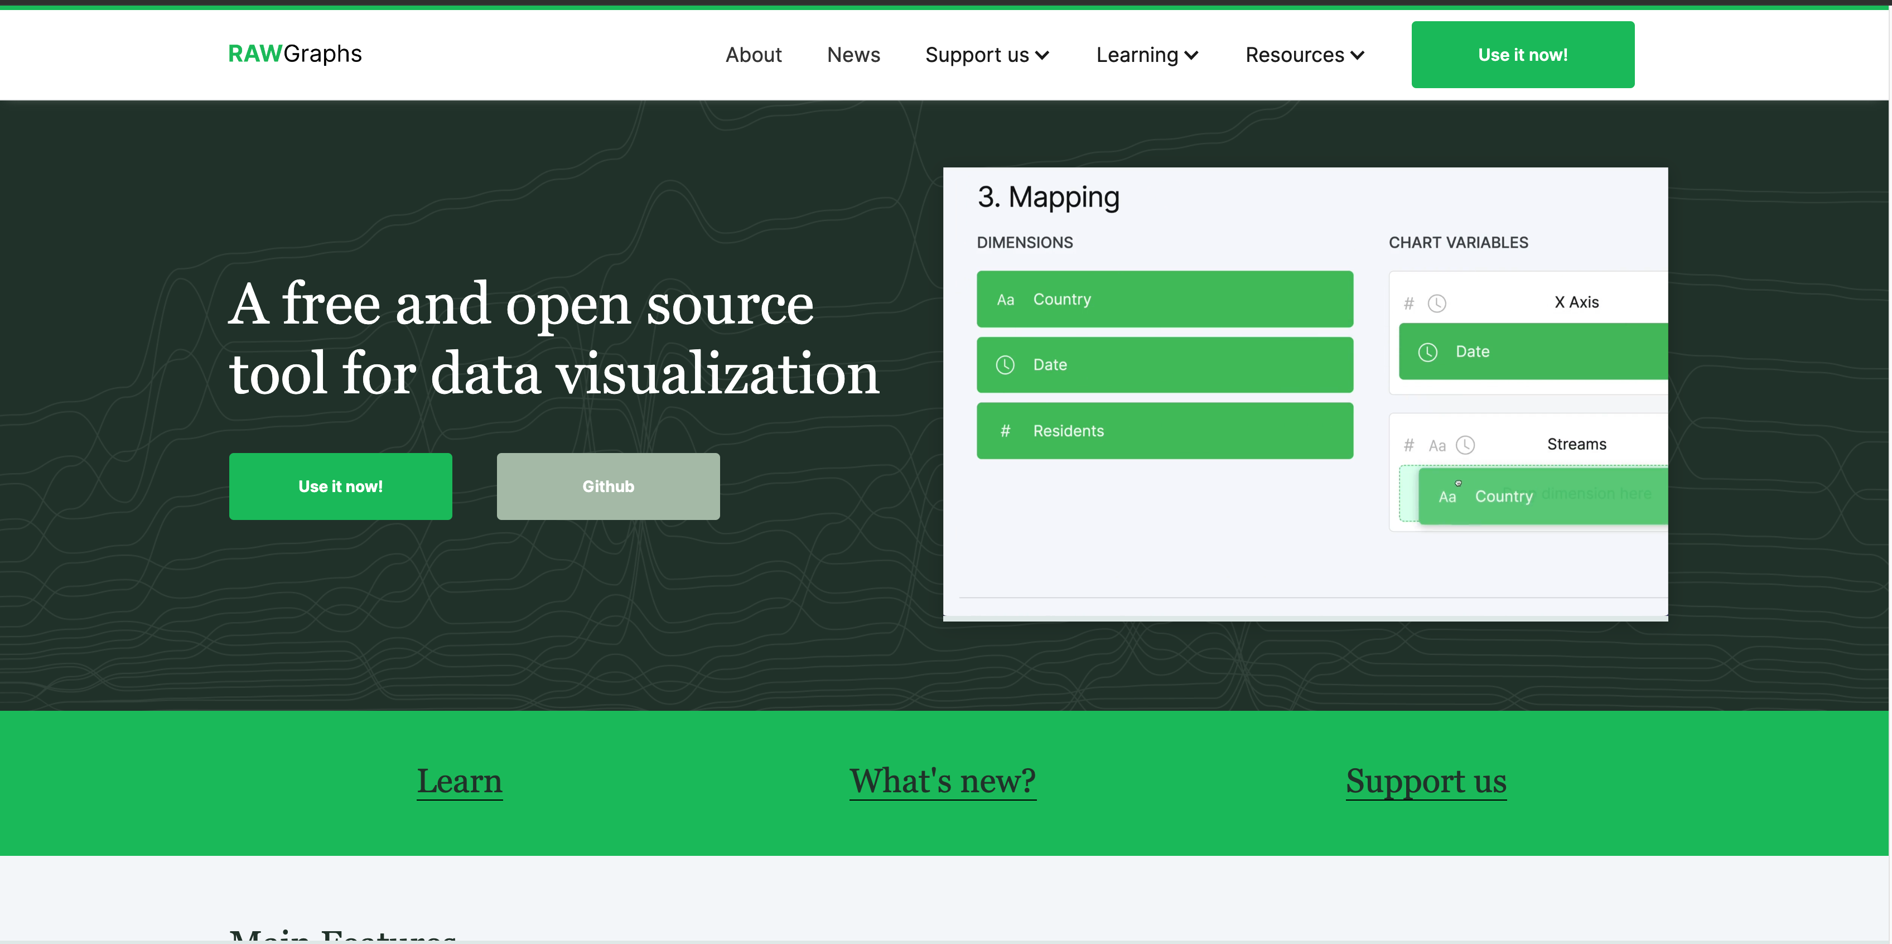
Task: Expand the Learning menu chevron
Action: point(1191,55)
